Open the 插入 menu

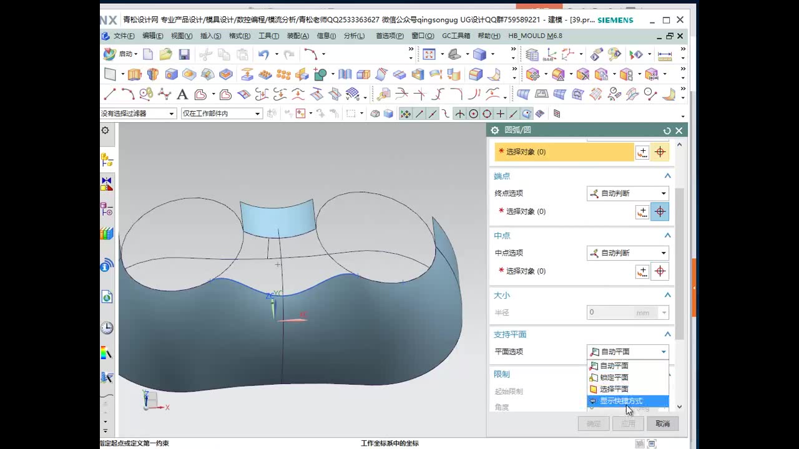(210, 36)
